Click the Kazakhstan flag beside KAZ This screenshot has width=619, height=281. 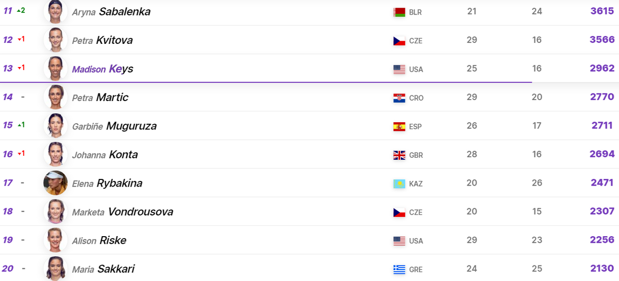click(399, 183)
